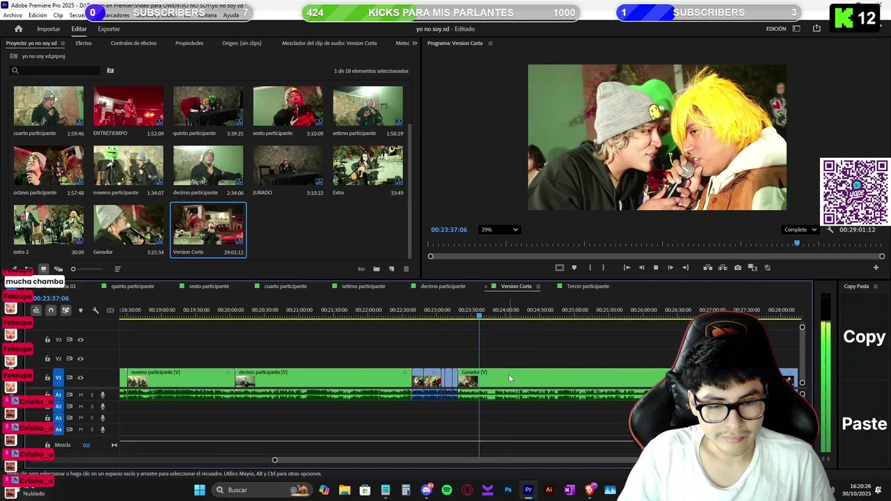Switch to decimo participante sequence tab
The image size is (891, 501).
coord(443,286)
